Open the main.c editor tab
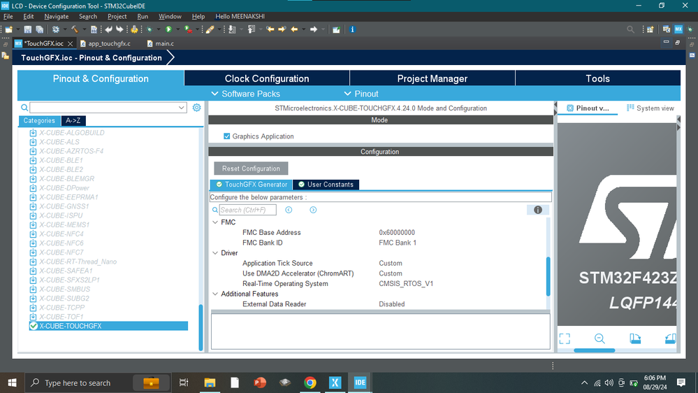698x393 pixels. coord(161,43)
